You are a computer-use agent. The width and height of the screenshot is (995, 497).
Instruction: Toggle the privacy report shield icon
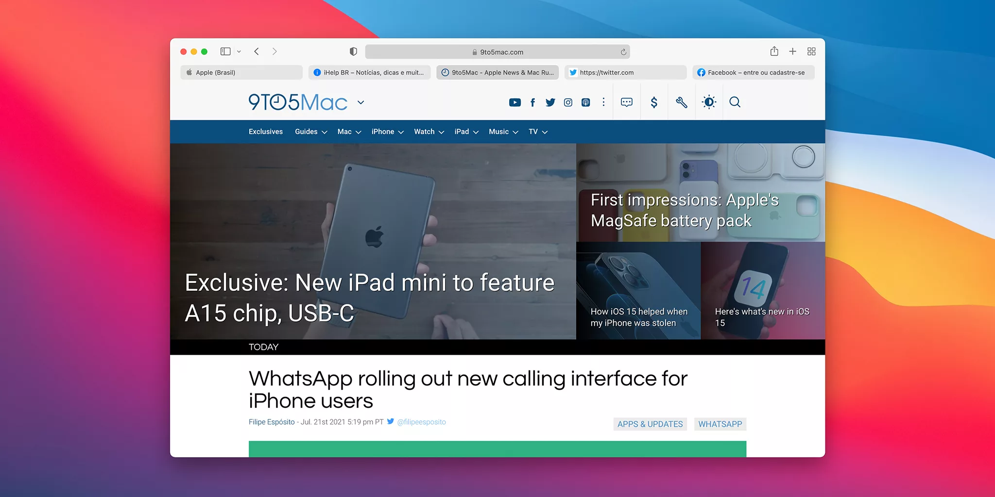353,51
